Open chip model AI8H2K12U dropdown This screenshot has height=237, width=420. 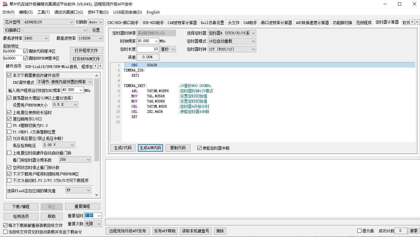(x=49, y=22)
